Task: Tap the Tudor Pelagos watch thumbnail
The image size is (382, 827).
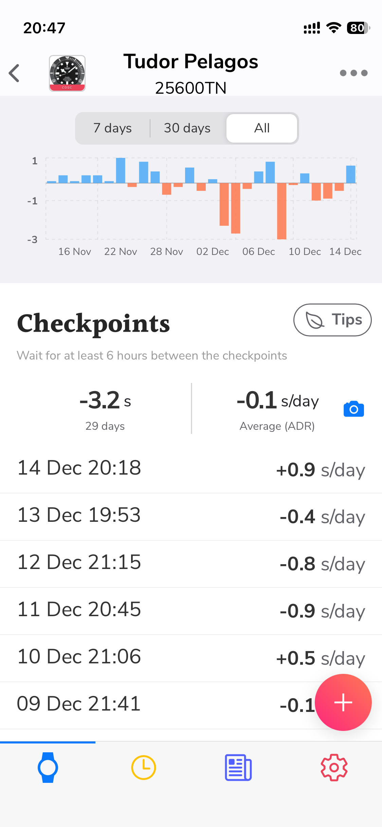Action: click(x=67, y=73)
